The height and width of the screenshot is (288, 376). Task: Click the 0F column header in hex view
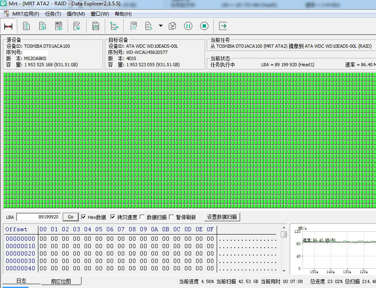[210, 230]
